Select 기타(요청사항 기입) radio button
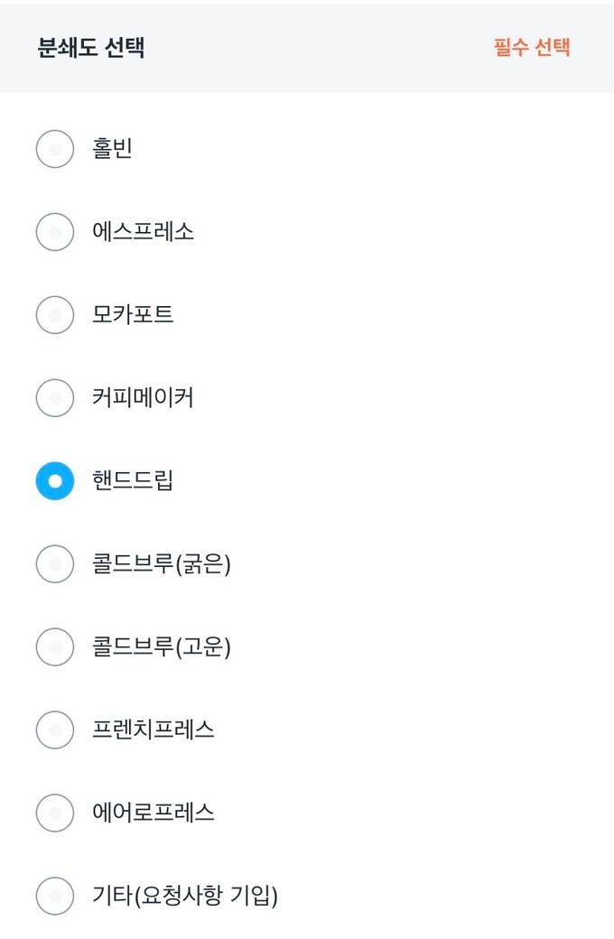The image size is (614, 939). coord(55,896)
